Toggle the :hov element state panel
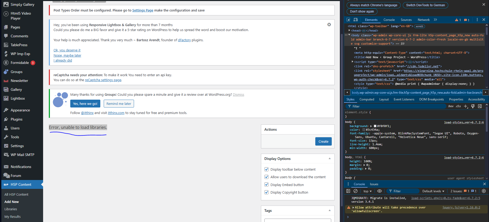This screenshot has height=222, width=489. pos(451,106)
